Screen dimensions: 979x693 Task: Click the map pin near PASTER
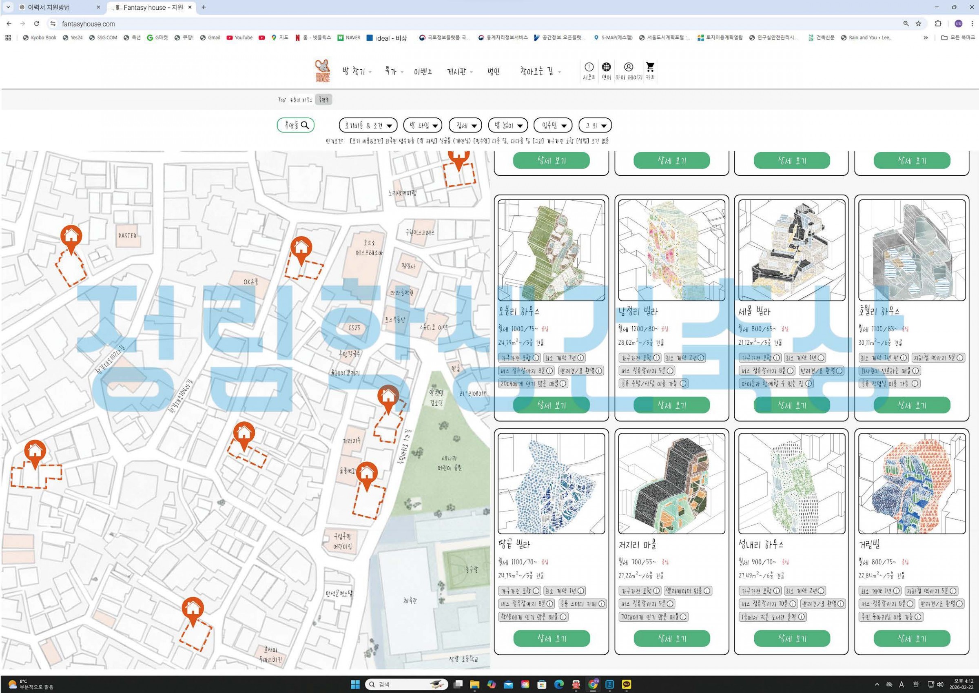click(71, 236)
